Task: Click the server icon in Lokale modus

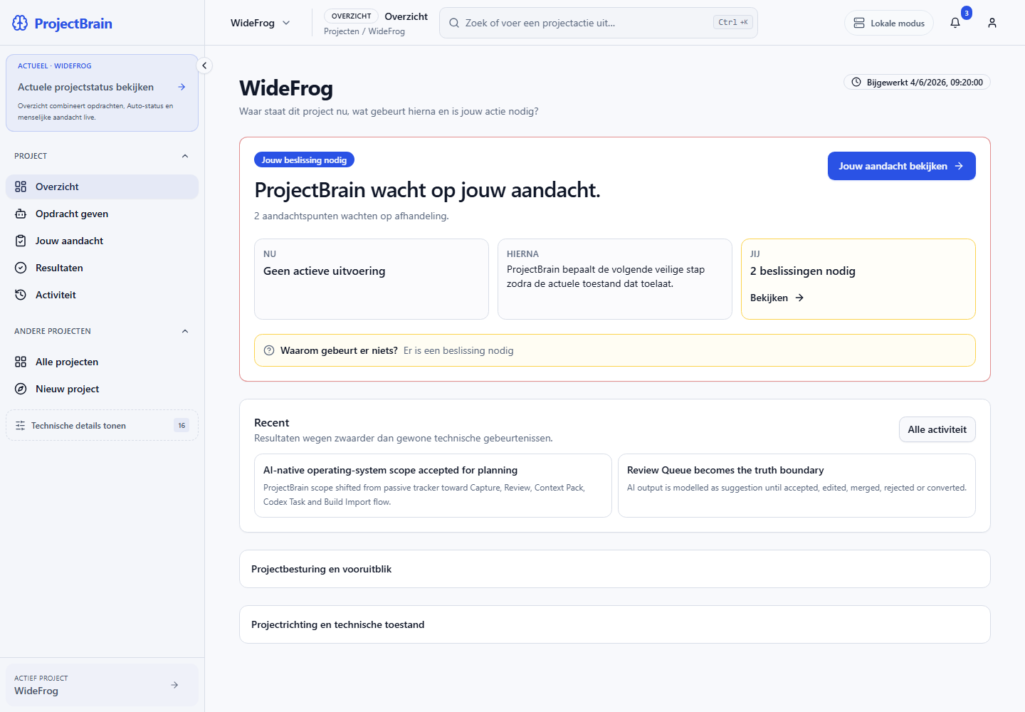Action: coord(859,23)
